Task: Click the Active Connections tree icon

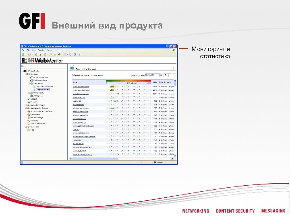Action: [31, 77]
